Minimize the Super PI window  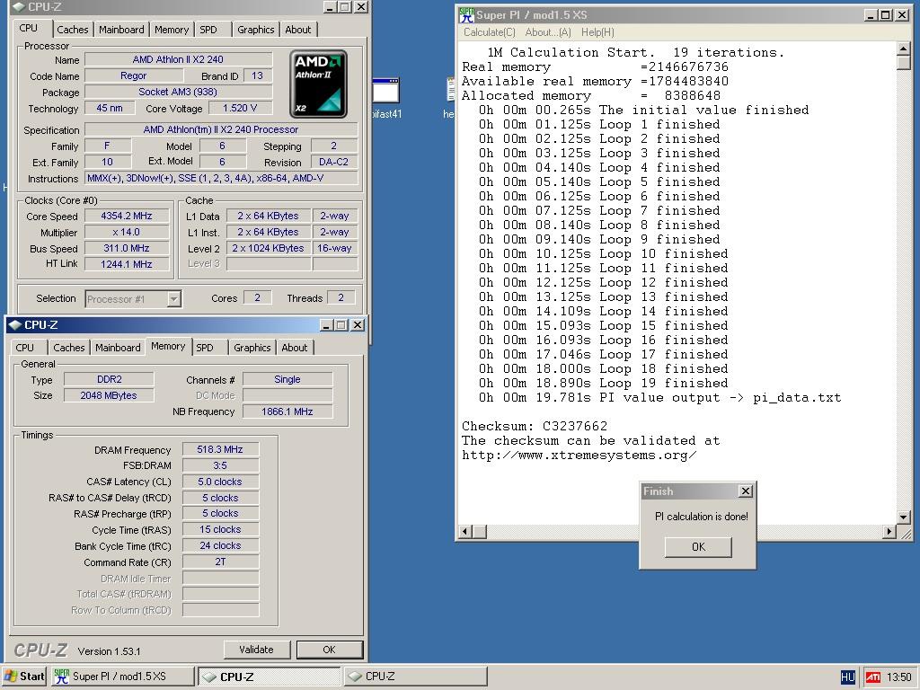tap(871, 15)
